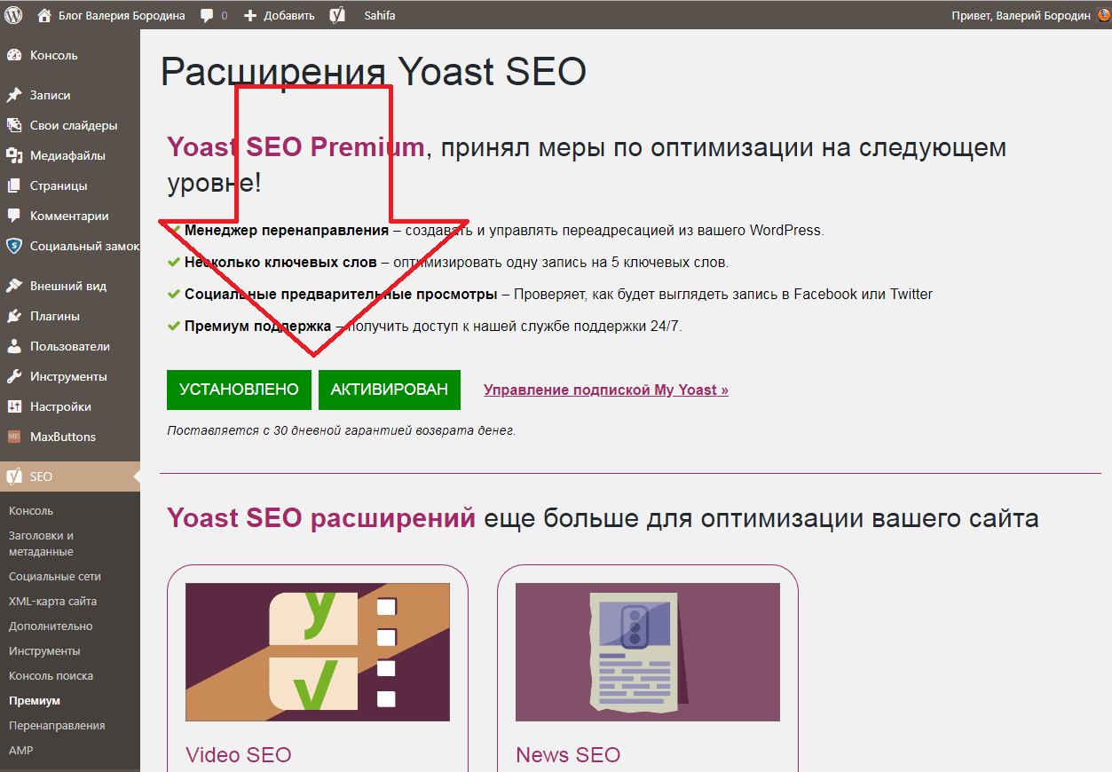Open Пользователи section
This screenshot has height=772, width=1112.
70,346
